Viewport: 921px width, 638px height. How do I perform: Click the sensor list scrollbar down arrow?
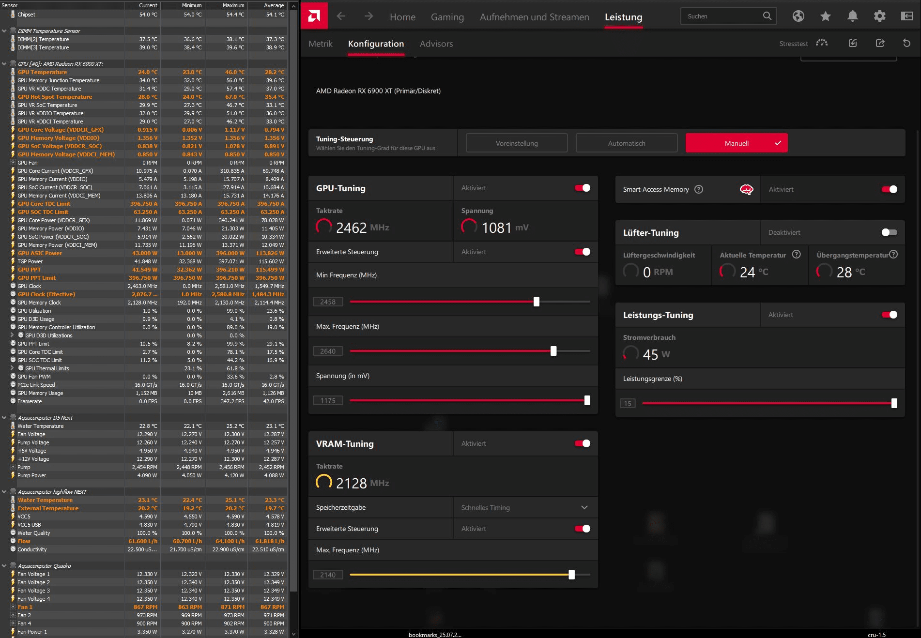click(293, 634)
